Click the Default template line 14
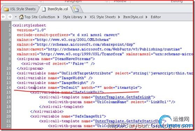This screenshot has width=195, height=131. (79, 88)
